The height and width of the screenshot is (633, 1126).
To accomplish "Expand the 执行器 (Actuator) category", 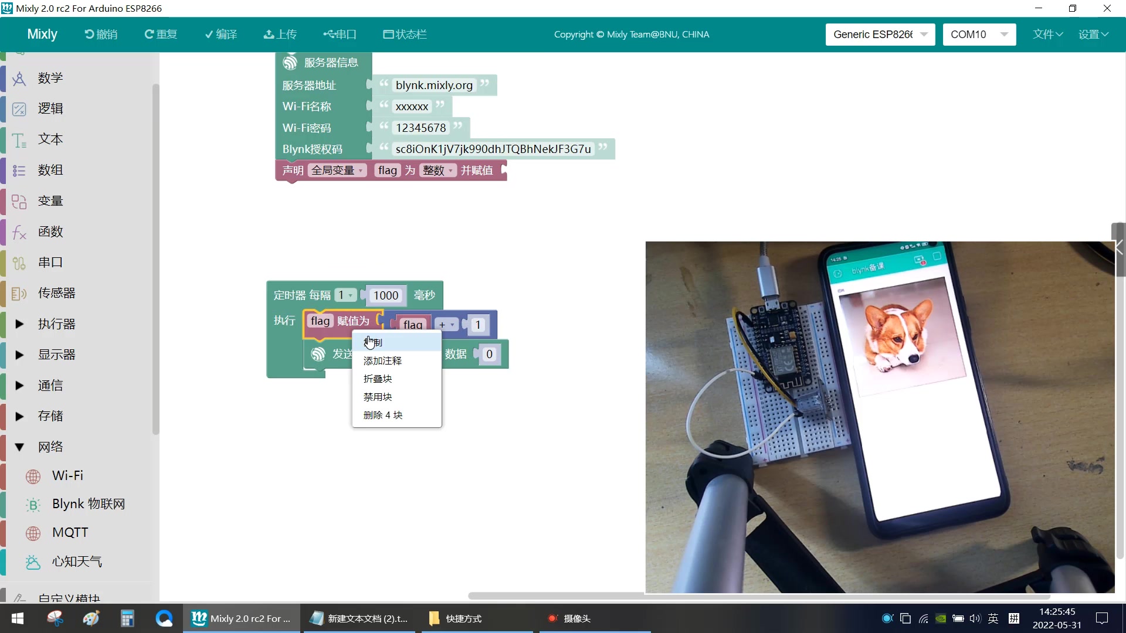I will [x=19, y=324].
